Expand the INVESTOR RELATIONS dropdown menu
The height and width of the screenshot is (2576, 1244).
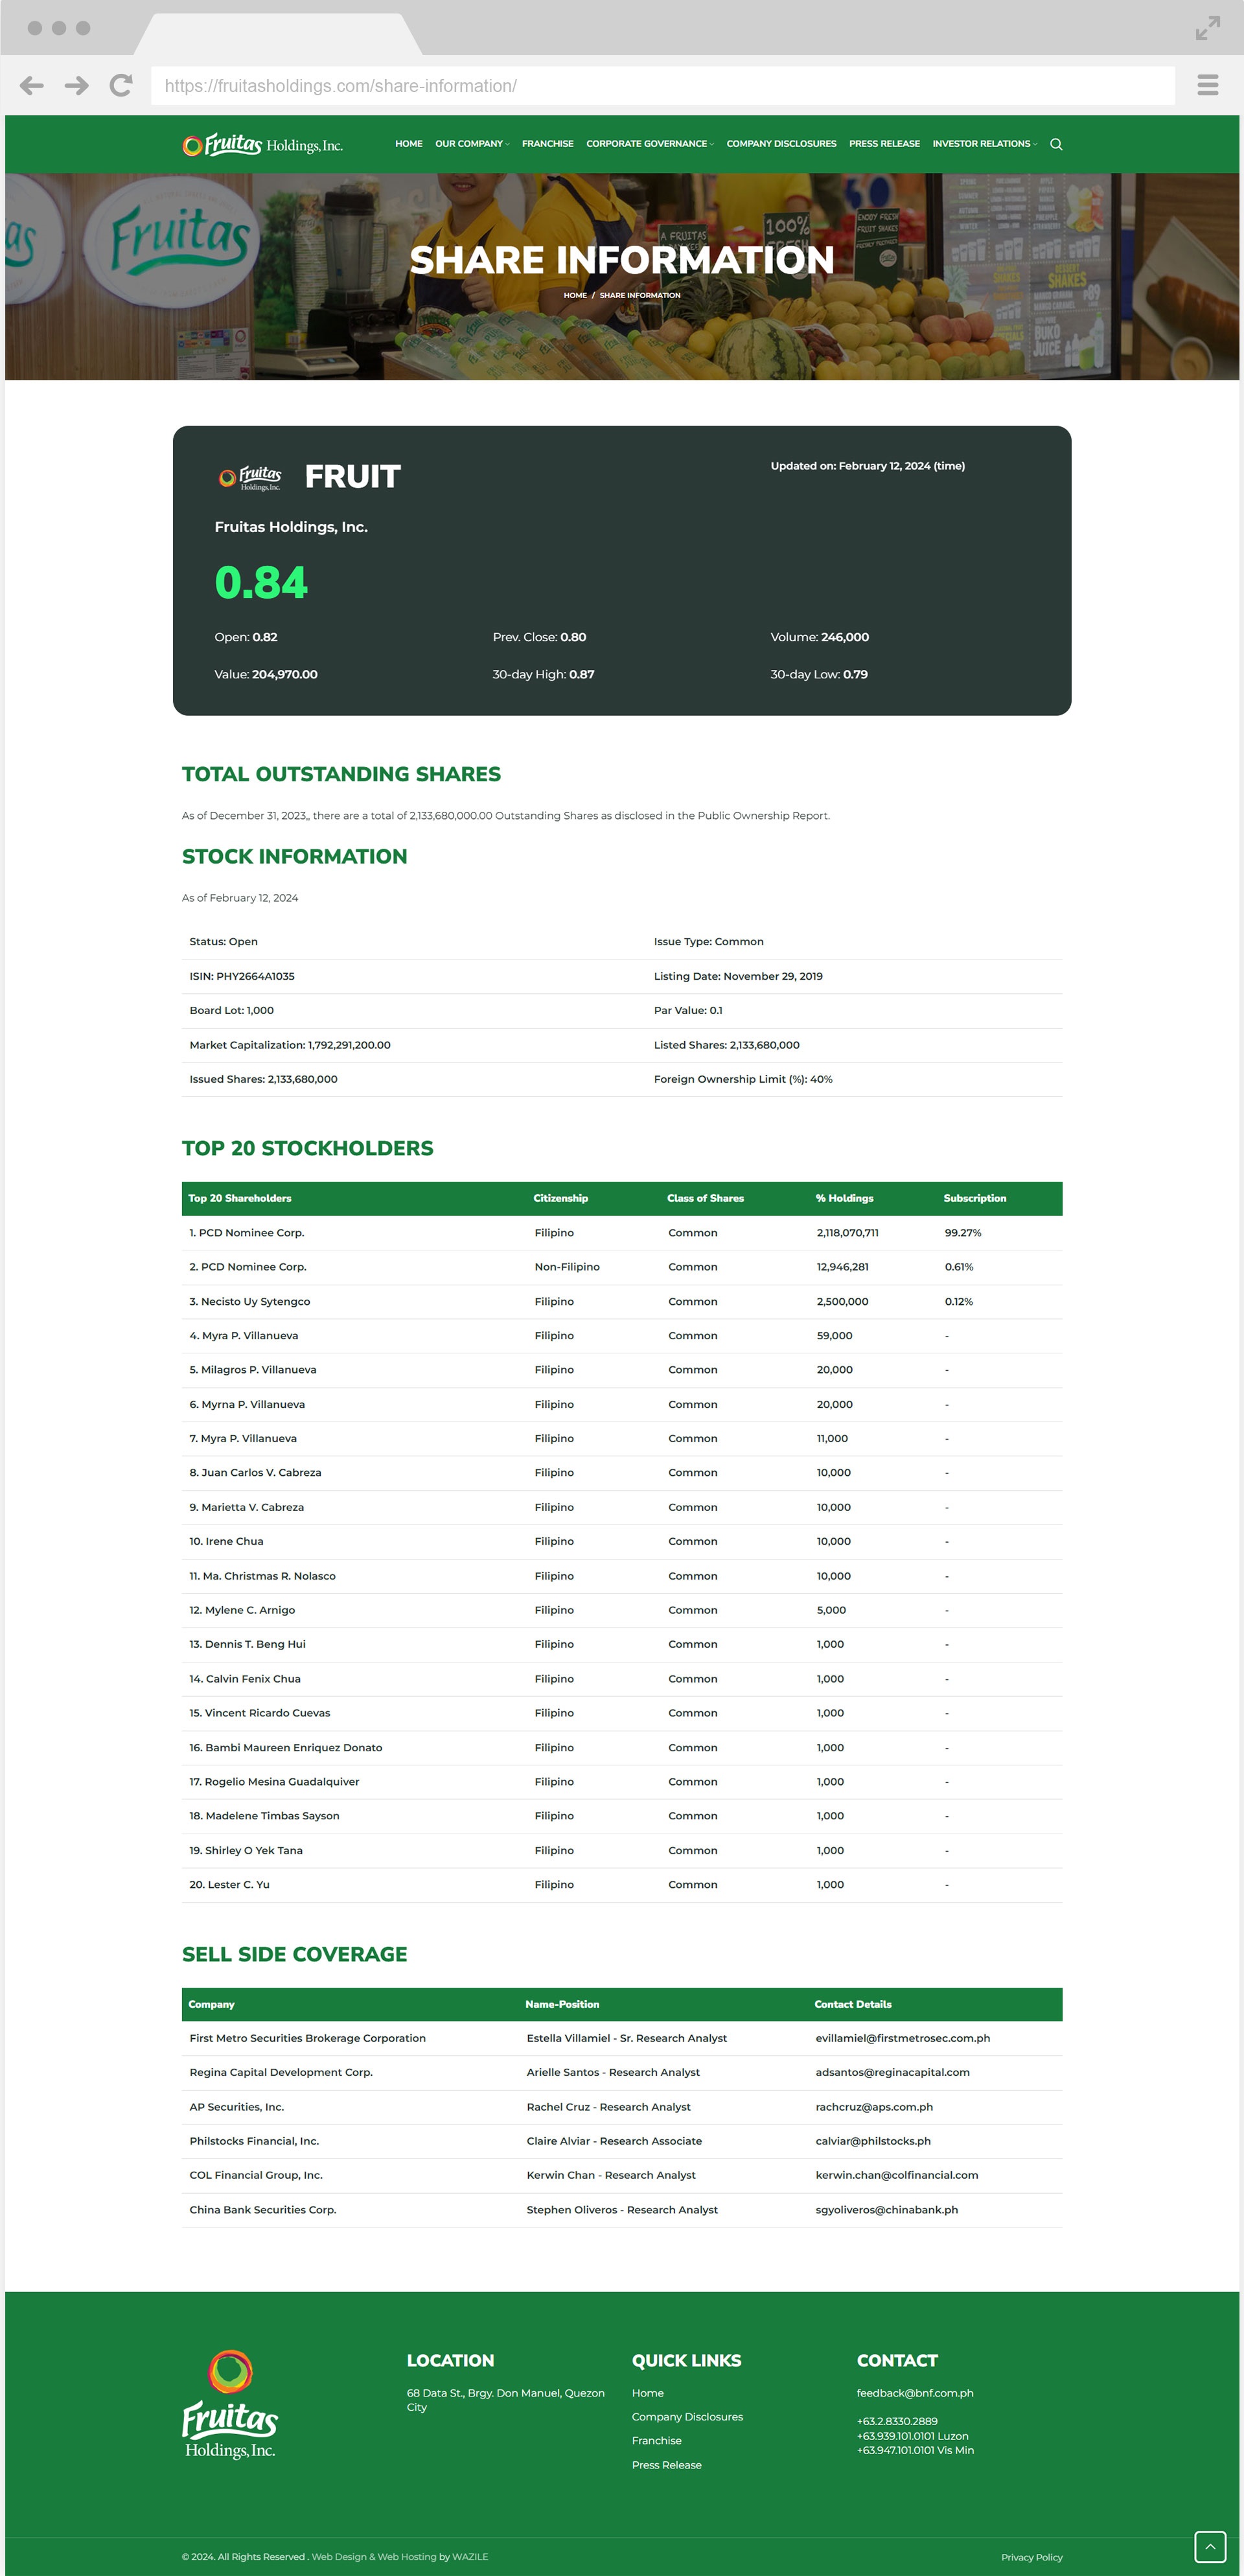(x=984, y=144)
